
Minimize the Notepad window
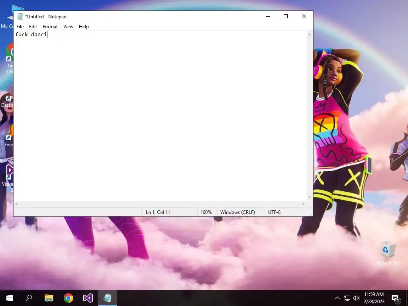pyautogui.click(x=268, y=16)
